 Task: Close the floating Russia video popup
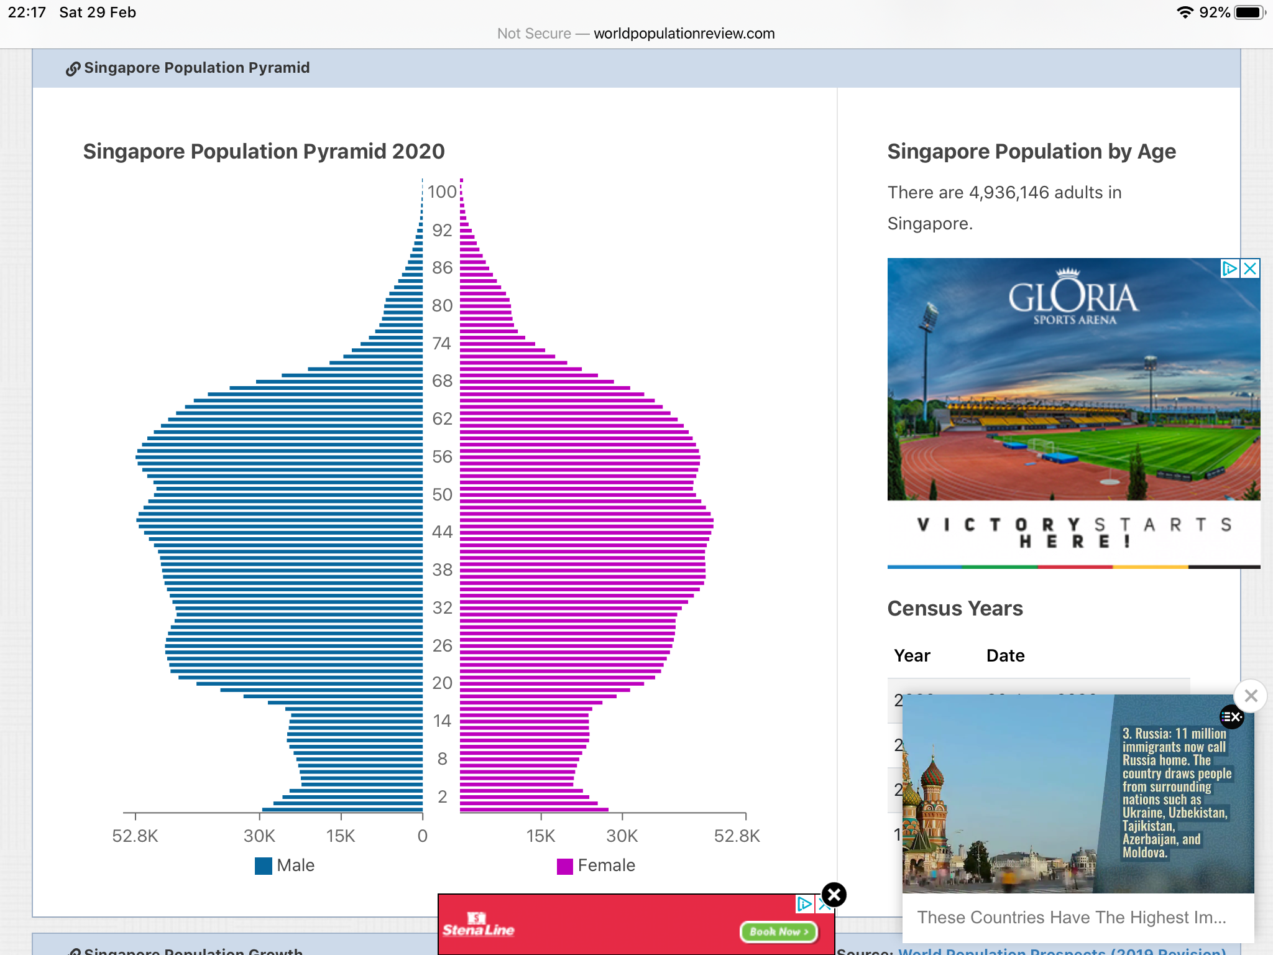click(x=1251, y=696)
